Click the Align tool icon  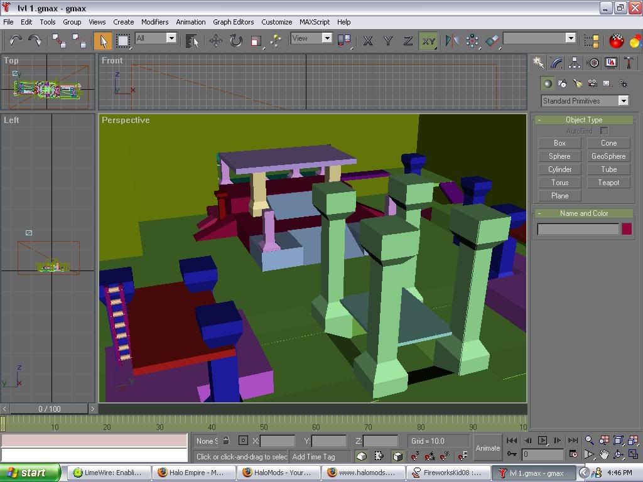pyautogui.click(x=492, y=41)
